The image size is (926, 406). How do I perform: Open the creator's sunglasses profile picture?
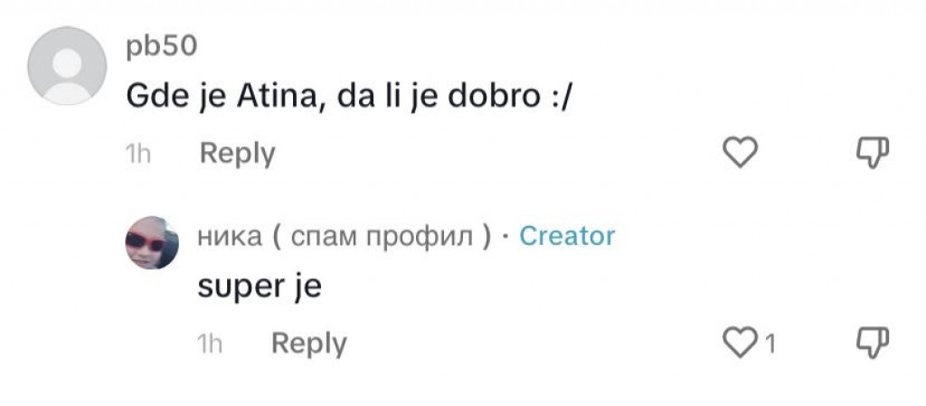pos(151,242)
